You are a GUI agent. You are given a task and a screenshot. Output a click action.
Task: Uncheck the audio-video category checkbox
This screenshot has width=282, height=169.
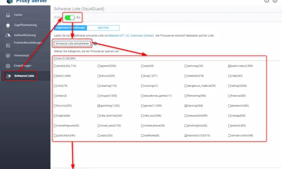click(x=230, y=66)
